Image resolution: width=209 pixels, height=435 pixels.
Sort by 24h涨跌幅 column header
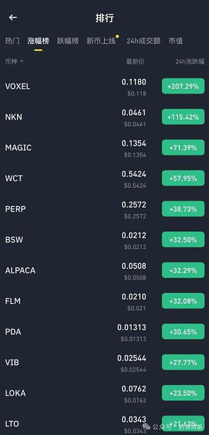point(190,62)
